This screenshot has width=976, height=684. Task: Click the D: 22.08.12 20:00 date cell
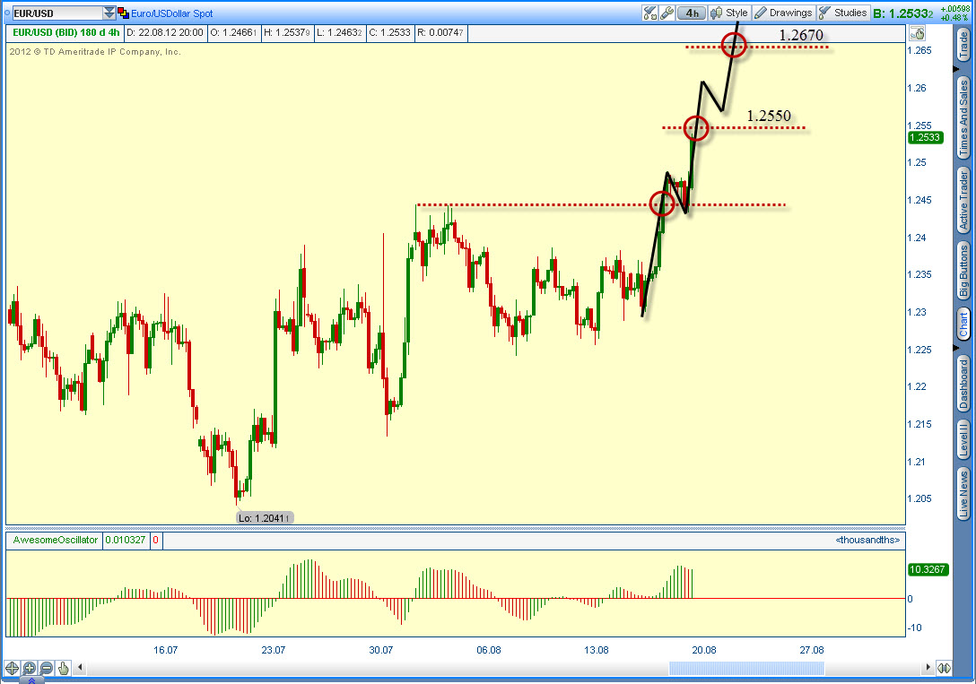point(165,33)
